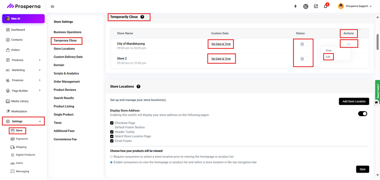Toggle City of Mandaluyong close status
380x180 pixels.
click(x=304, y=44)
